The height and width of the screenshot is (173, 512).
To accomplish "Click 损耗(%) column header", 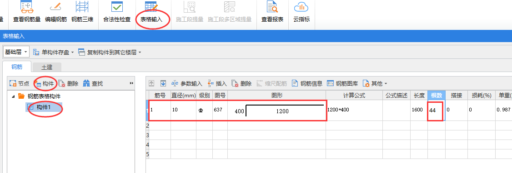I will pyautogui.click(x=482, y=96).
